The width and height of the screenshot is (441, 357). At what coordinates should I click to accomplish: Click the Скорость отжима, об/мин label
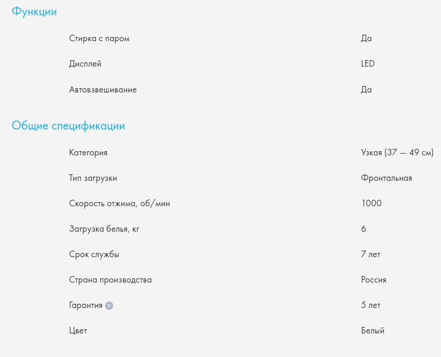[119, 203]
